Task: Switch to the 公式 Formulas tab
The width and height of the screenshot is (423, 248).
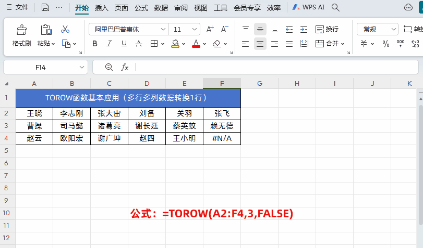Action: click(141, 8)
